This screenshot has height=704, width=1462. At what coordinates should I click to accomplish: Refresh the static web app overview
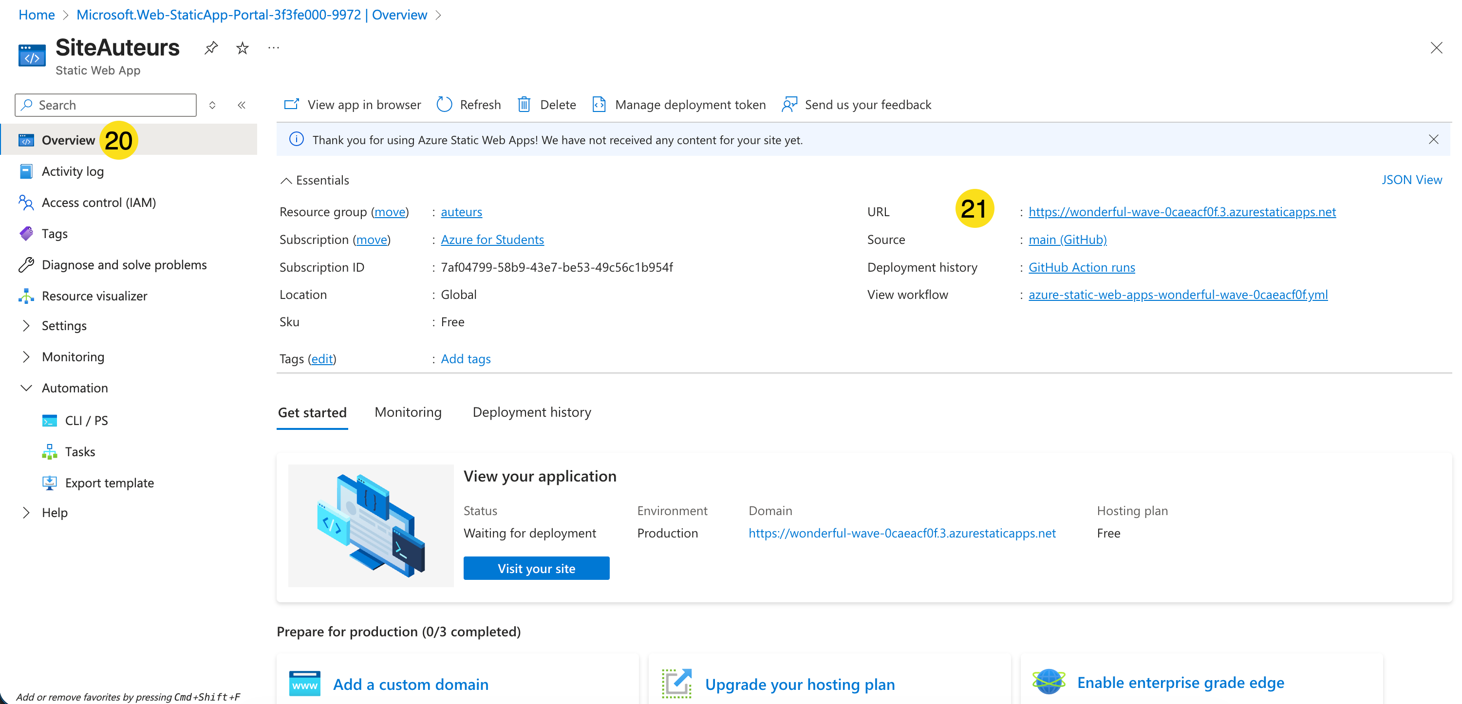(468, 104)
